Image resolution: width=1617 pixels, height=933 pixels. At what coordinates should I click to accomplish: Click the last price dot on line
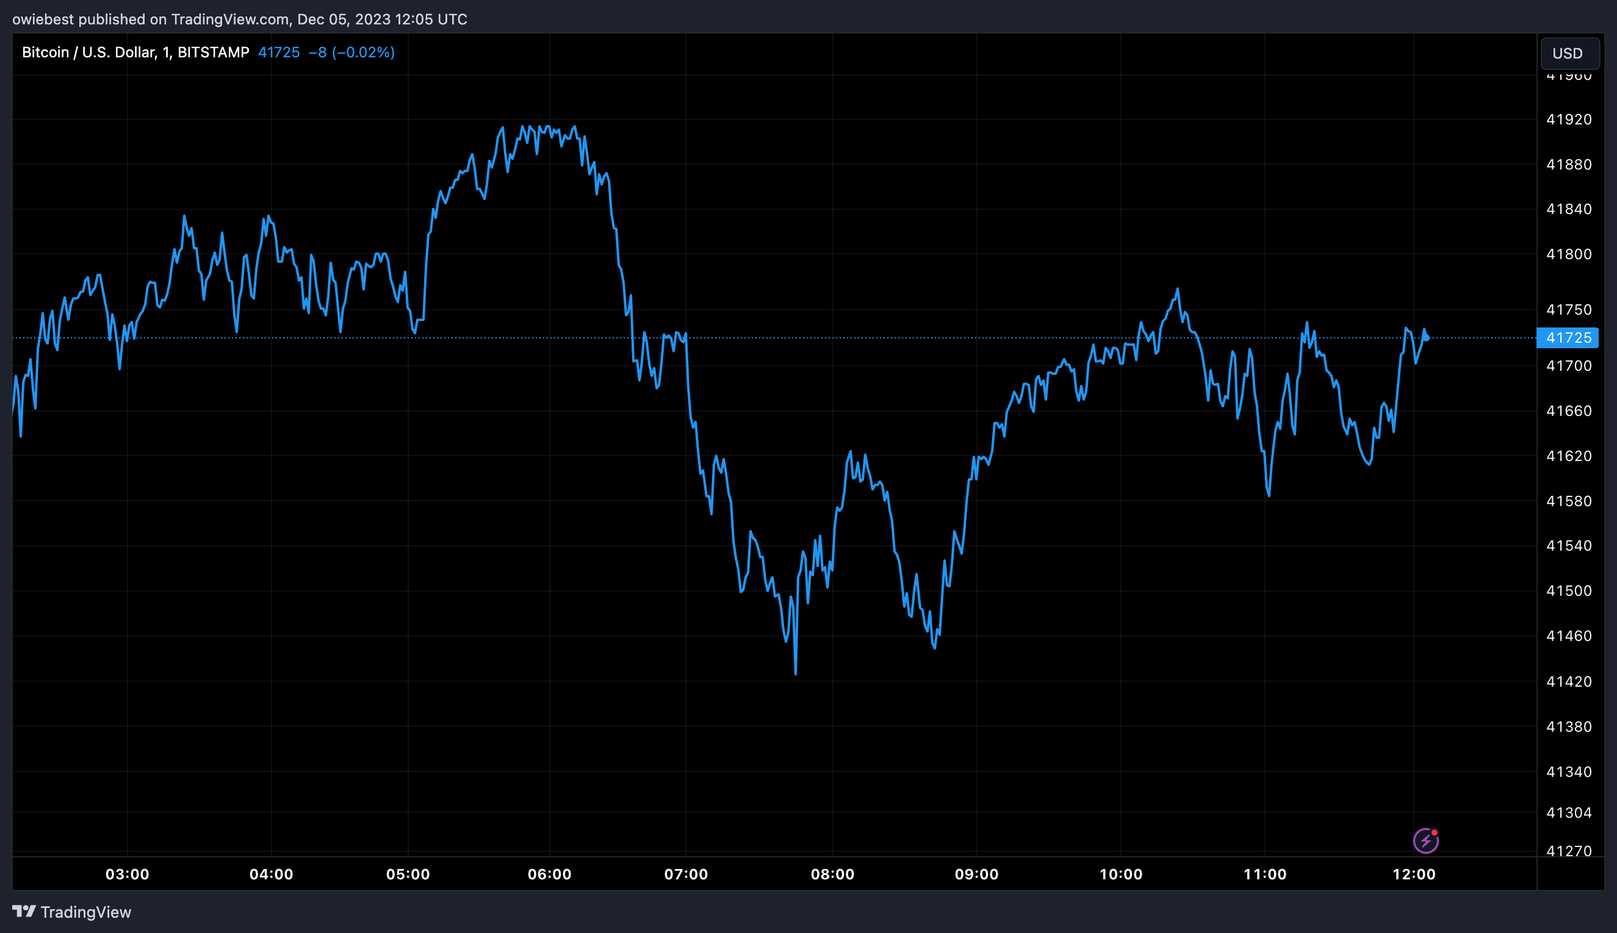point(1427,338)
